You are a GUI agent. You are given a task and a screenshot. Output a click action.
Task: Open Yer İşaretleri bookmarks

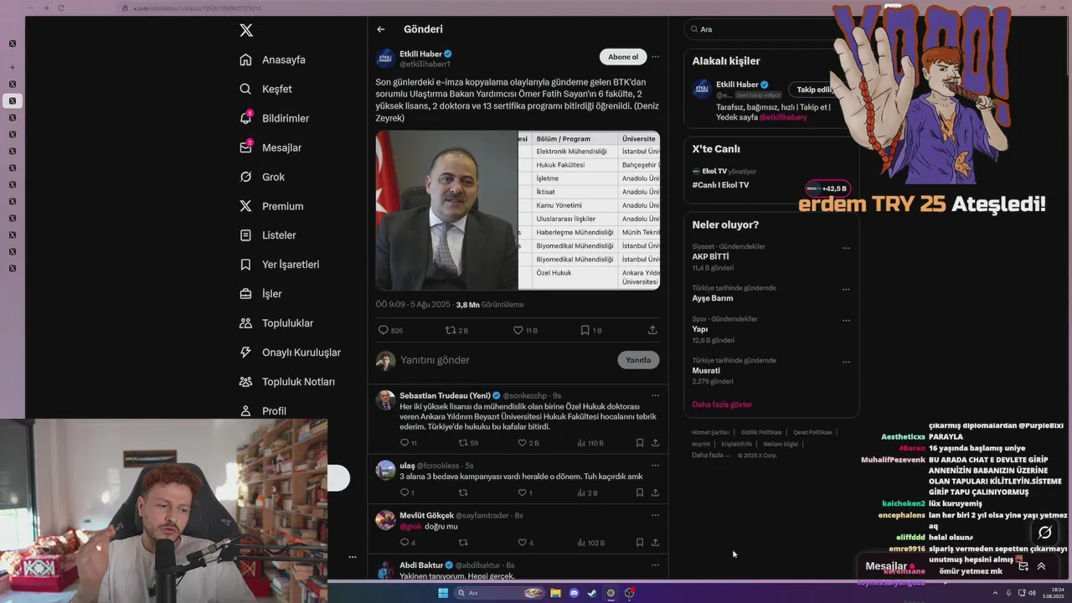(x=279, y=265)
